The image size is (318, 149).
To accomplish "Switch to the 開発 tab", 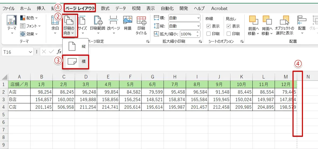I will click(184, 9).
